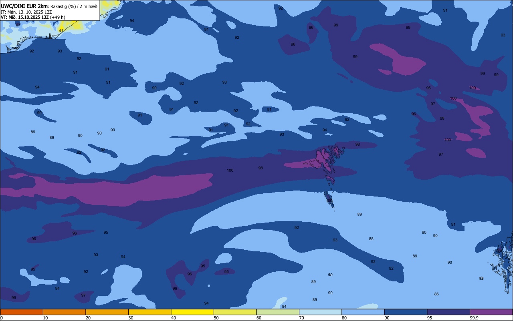Click the '99.9' legend tick label
Image resolution: width=513 pixels, height=321 pixels.
(475, 318)
